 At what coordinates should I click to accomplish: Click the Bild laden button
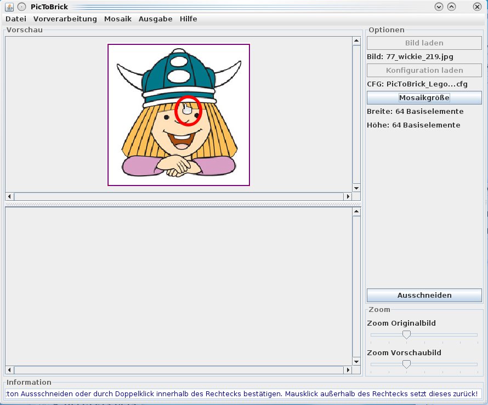pyautogui.click(x=424, y=43)
